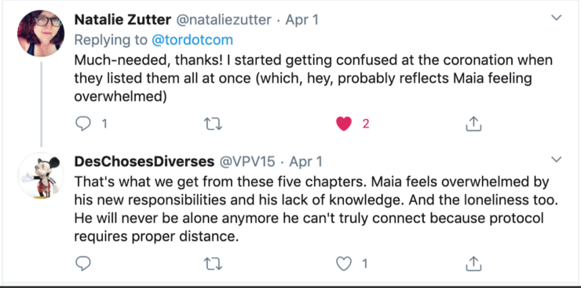Like DesChosesDiverses' tweet with heart icon
The width and height of the screenshot is (581, 288).
(344, 264)
